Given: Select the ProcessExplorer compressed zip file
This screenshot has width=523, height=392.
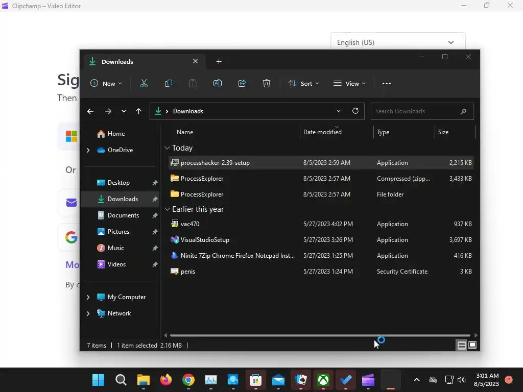Looking at the screenshot, I should [321, 179].
